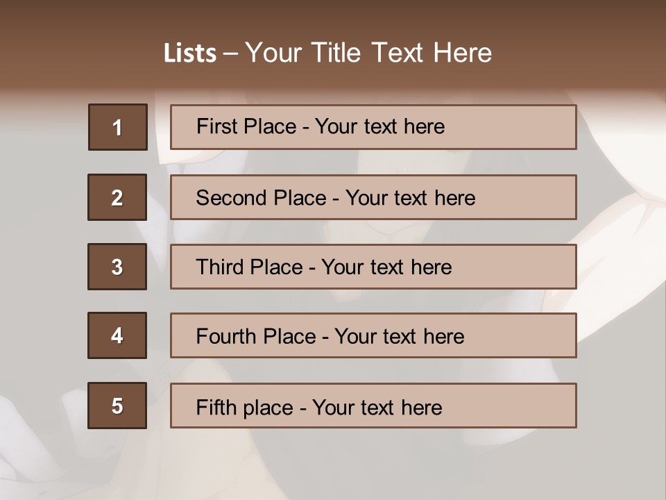Click the words "Fourth Place" in the list

[x=255, y=337]
